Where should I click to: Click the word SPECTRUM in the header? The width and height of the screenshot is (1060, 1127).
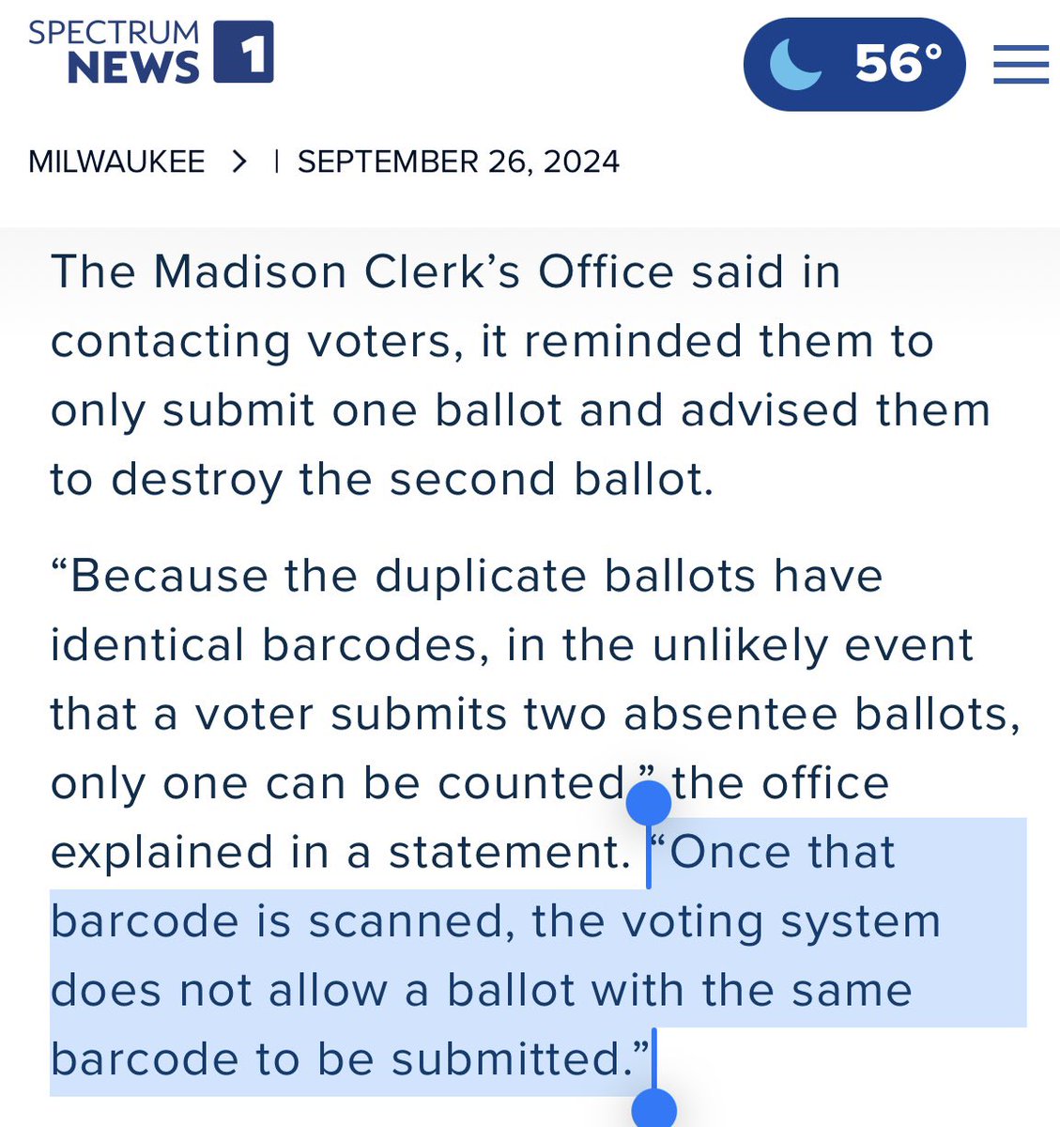[114, 33]
